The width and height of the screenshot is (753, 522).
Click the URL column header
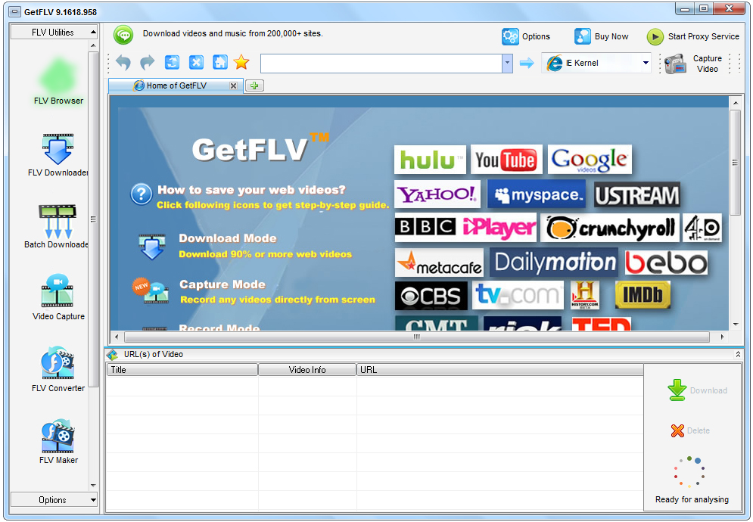point(500,370)
